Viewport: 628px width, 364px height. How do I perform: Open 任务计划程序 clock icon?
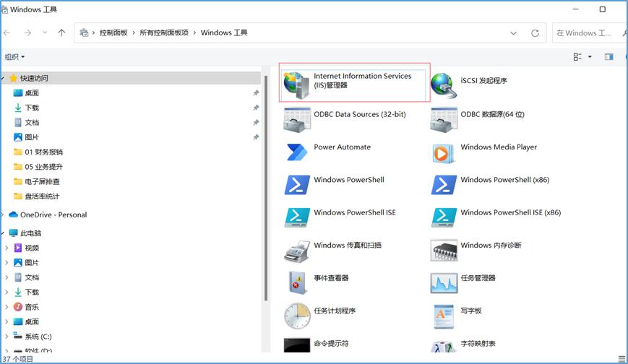tap(297, 316)
